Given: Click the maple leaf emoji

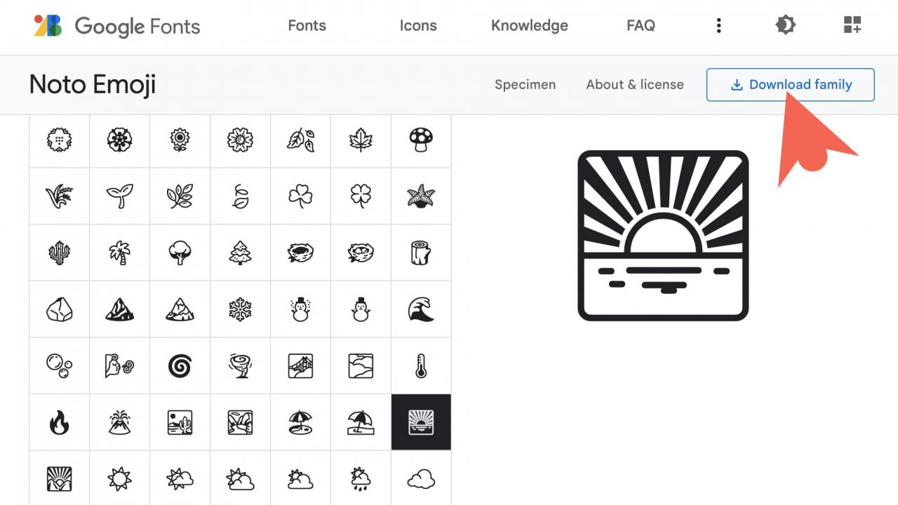Looking at the screenshot, I should 361,140.
